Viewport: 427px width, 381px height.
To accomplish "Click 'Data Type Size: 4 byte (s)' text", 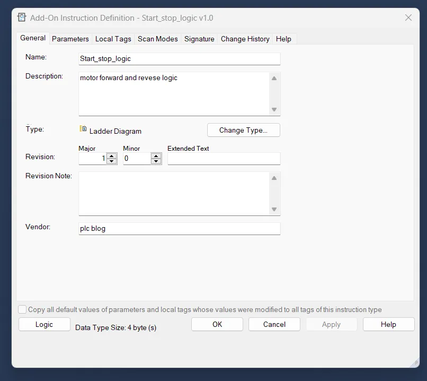I will [x=115, y=327].
